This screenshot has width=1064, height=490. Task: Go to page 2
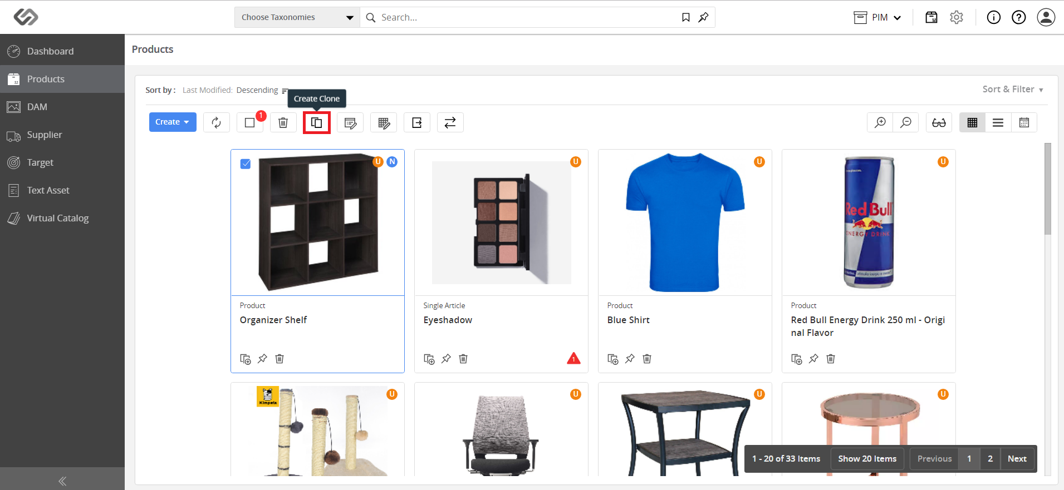click(990, 459)
